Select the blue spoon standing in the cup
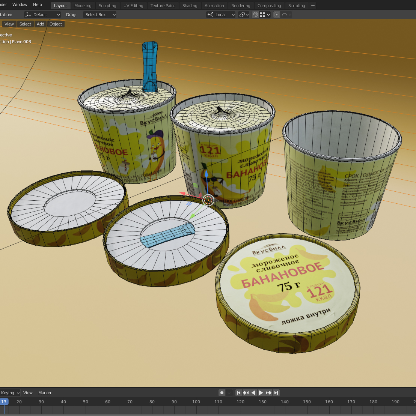The height and width of the screenshot is (416, 416). pos(150,66)
